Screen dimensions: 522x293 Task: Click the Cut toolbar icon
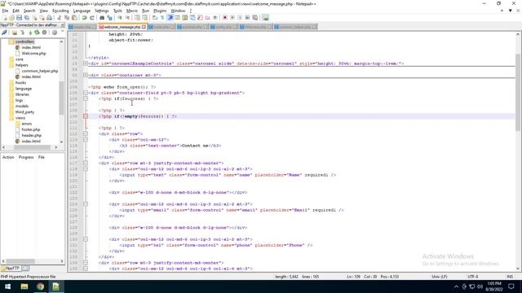point(60,18)
